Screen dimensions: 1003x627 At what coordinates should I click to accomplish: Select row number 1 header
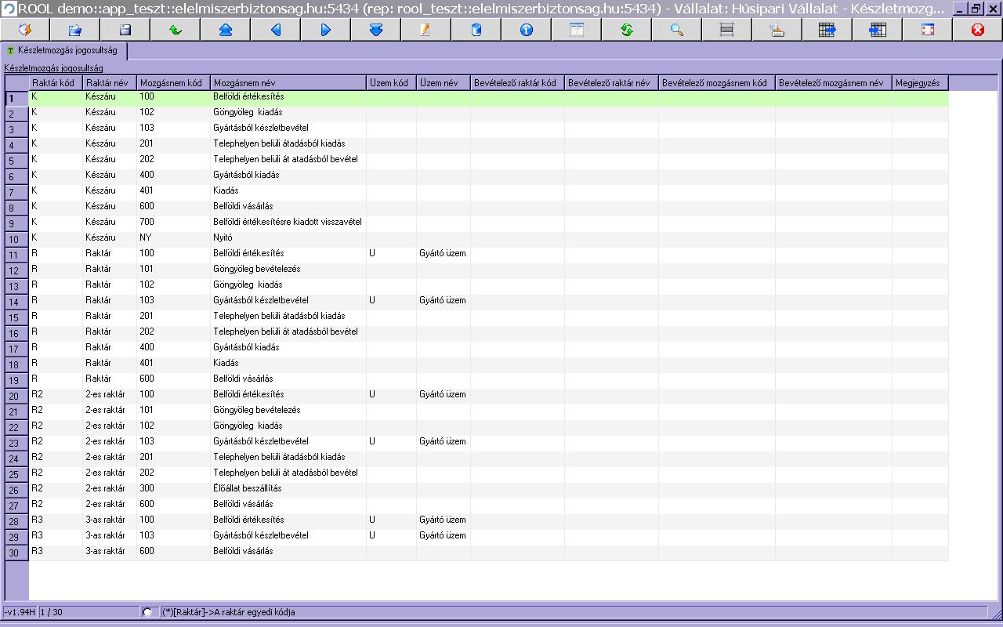click(16, 99)
